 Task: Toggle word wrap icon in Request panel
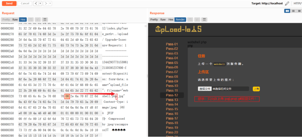point(31,19)
